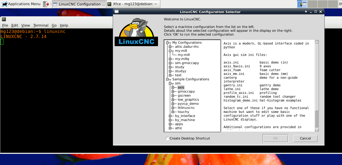This screenshot has height=165, width=342.
Task: Expand the pyvcp_demo node
Action: pos(173,104)
